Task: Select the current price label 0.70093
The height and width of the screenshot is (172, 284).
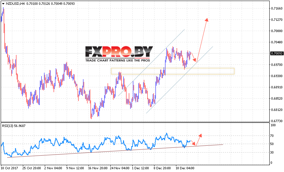Action: point(276,53)
